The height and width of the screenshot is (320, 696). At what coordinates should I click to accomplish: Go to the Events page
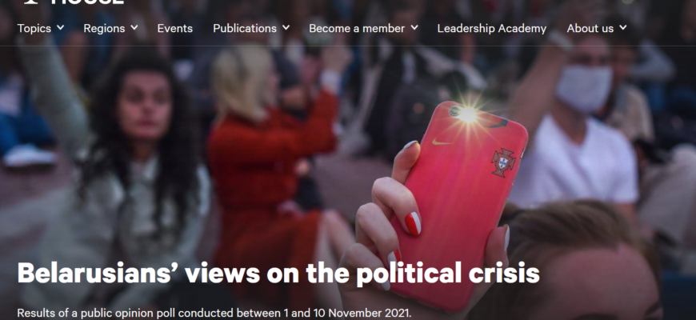tap(175, 29)
